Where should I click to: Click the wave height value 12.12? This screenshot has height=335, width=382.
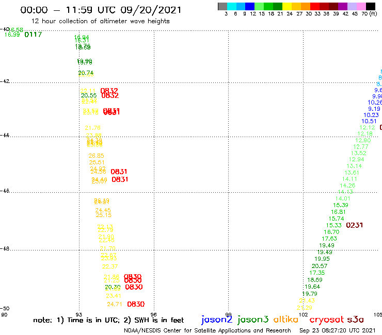[367, 127]
